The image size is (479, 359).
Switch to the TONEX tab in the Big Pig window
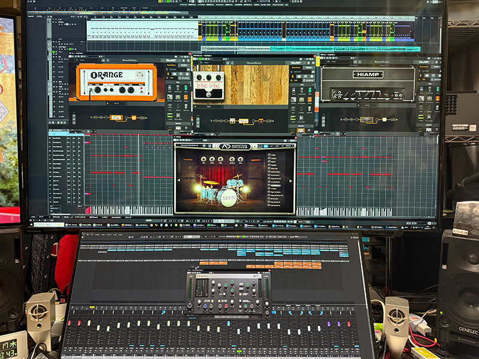tap(308, 68)
